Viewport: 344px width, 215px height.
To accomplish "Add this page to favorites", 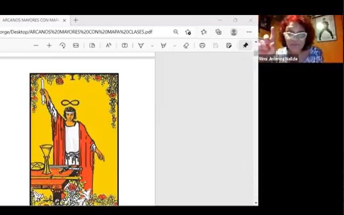I will point(188,32).
